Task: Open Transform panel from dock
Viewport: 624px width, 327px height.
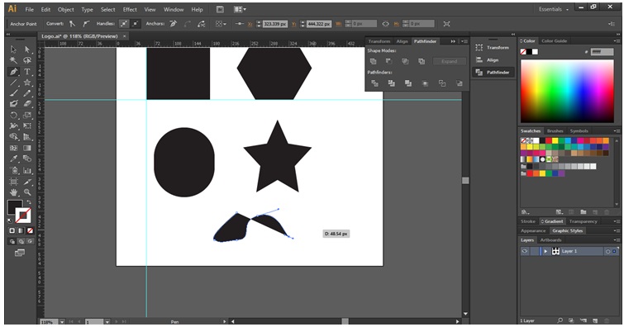Action: tap(493, 47)
